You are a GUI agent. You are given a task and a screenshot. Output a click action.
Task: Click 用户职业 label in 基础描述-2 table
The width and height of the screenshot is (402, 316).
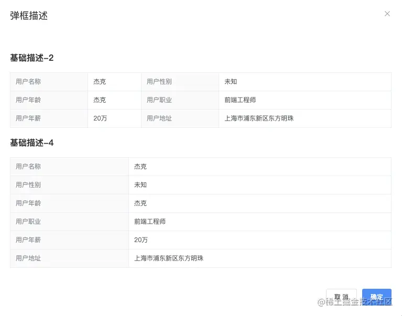click(x=159, y=100)
